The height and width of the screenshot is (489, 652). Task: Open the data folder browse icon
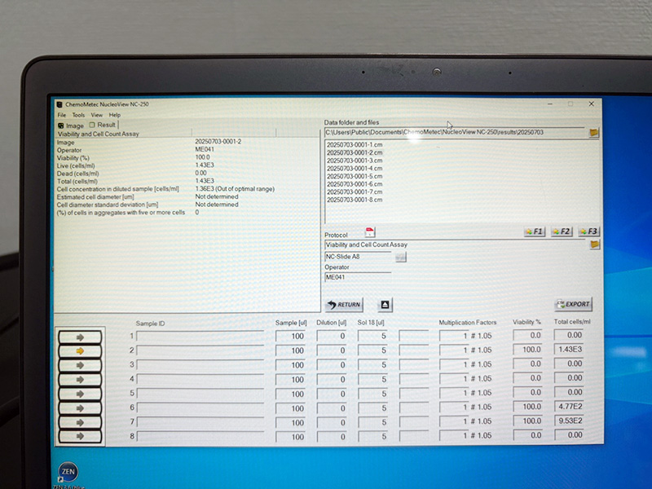[x=594, y=132]
